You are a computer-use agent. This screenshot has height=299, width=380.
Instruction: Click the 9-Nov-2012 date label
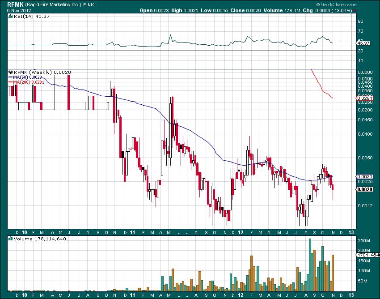18,10
